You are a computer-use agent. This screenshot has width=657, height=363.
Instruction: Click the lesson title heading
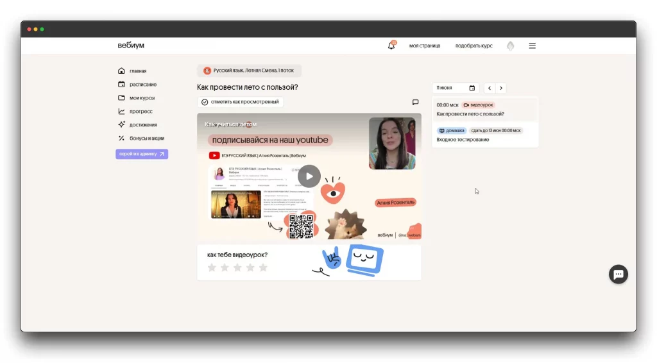click(247, 87)
